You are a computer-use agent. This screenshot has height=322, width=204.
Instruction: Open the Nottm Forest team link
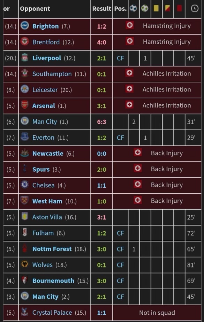tap(52, 249)
